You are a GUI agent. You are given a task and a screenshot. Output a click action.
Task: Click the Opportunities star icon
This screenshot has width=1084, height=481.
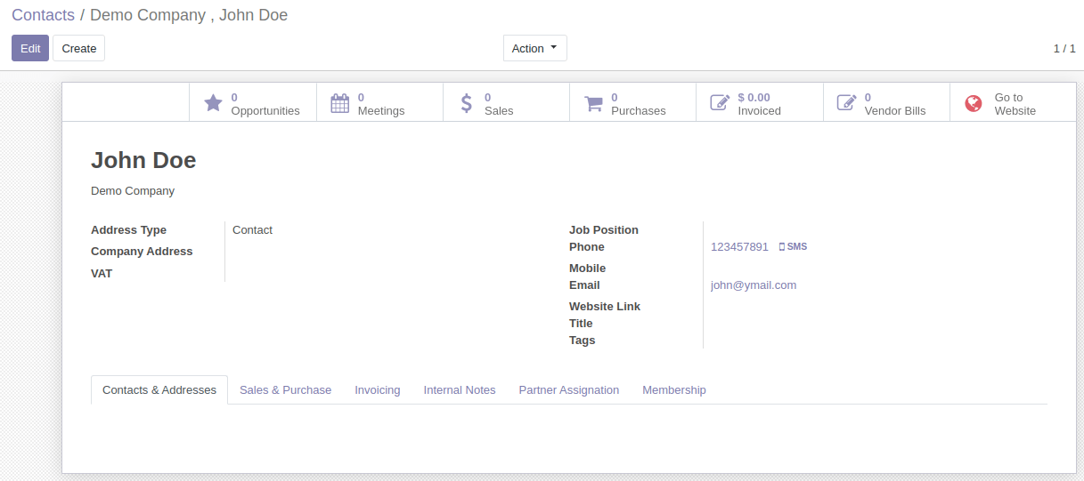pos(213,103)
